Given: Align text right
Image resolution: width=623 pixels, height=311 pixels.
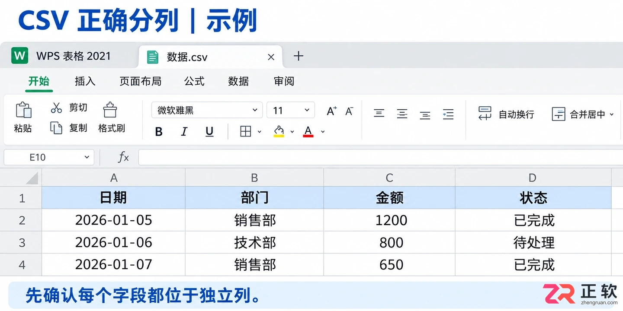Looking at the screenshot, I should [425, 114].
